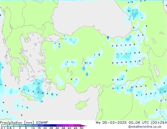167x129 pixels.
Task: Click the 'Precipitation [mm]' title text
Action: pos(17,123)
